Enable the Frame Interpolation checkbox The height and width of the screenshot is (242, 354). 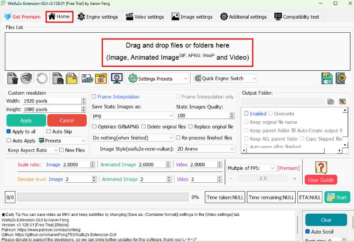(94, 96)
